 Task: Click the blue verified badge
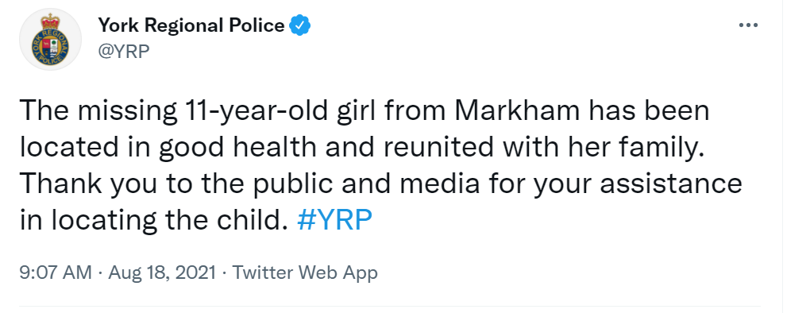[x=301, y=25]
